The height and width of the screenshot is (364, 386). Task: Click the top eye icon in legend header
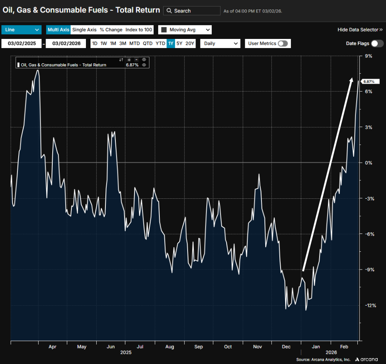[144, 60]
